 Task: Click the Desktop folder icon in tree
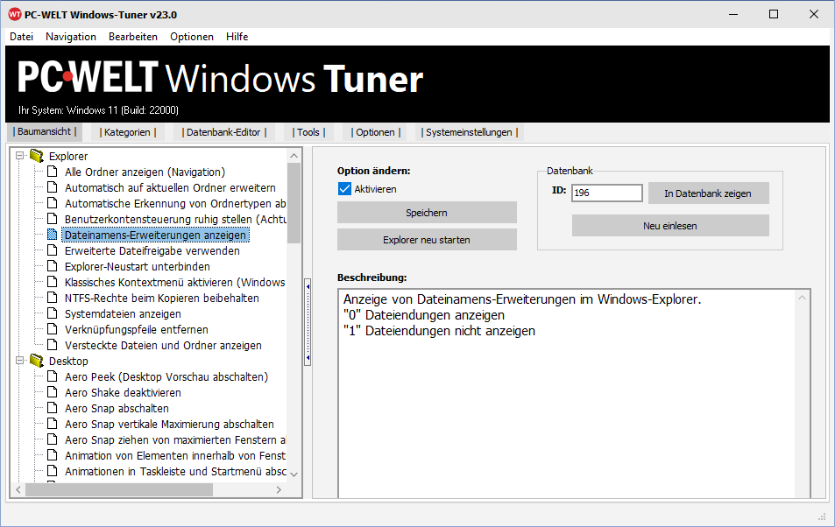(x=36, y=361)
